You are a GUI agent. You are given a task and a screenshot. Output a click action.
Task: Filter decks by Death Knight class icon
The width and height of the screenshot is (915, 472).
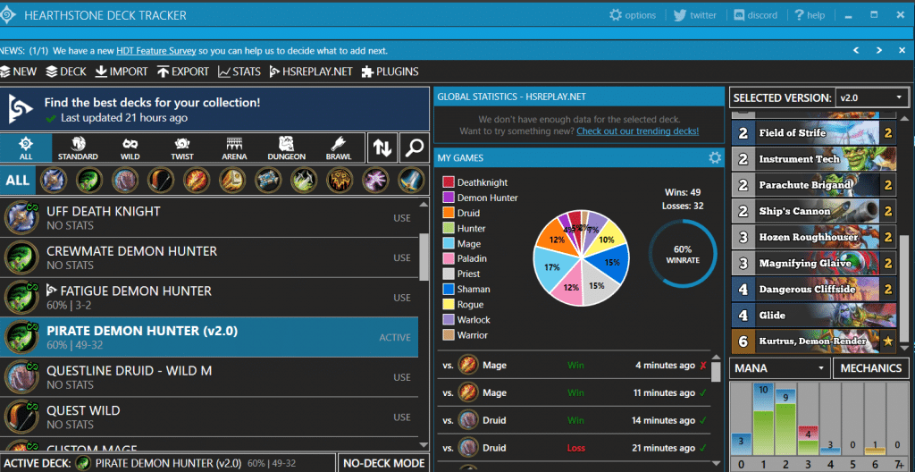point(53,180)
